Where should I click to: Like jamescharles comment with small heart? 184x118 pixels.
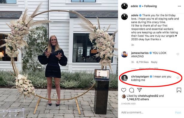(x=178, y=54)
